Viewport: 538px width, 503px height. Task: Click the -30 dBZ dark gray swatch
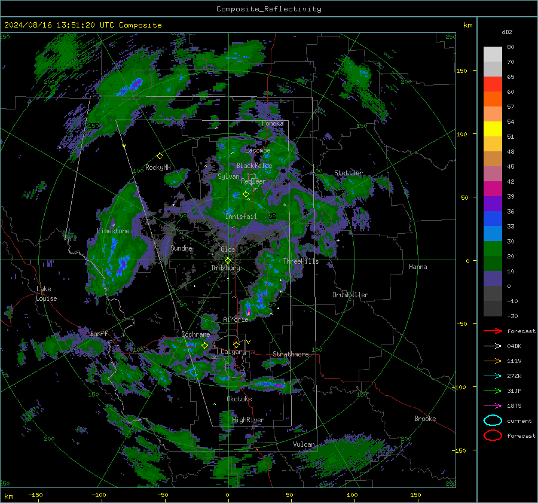coord(493,309)
